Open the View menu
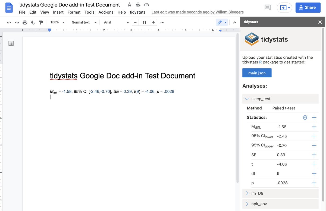 click(45, 12)
